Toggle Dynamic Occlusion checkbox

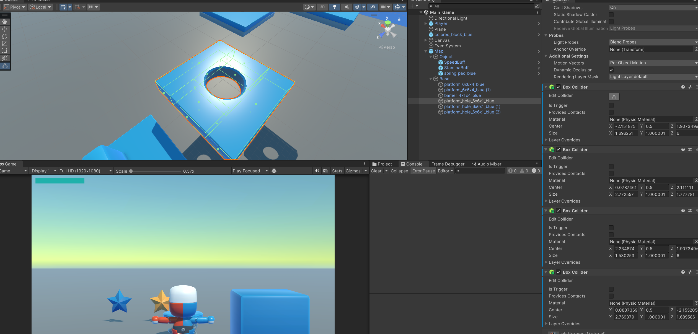coord(611,70)
